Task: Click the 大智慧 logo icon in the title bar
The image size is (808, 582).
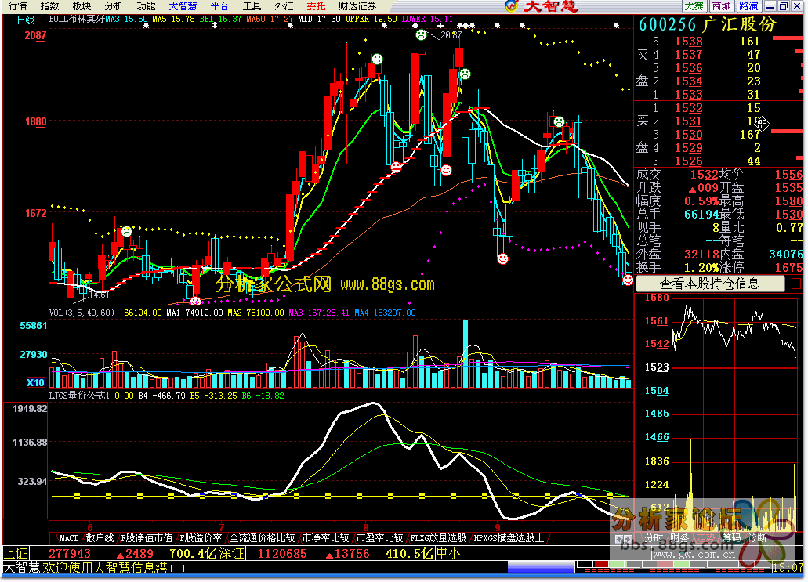Action: pos(511,6)
